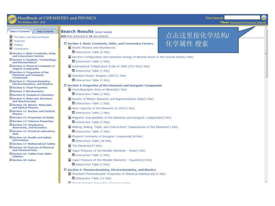Open Section 5: Thermochemistry heading in results

tap(112, 170)
